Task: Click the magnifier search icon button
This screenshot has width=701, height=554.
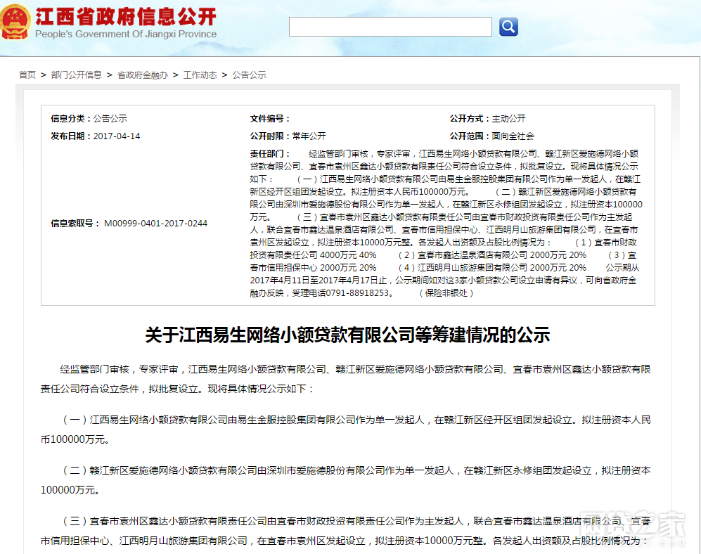Action: click(x=508, y=27)
